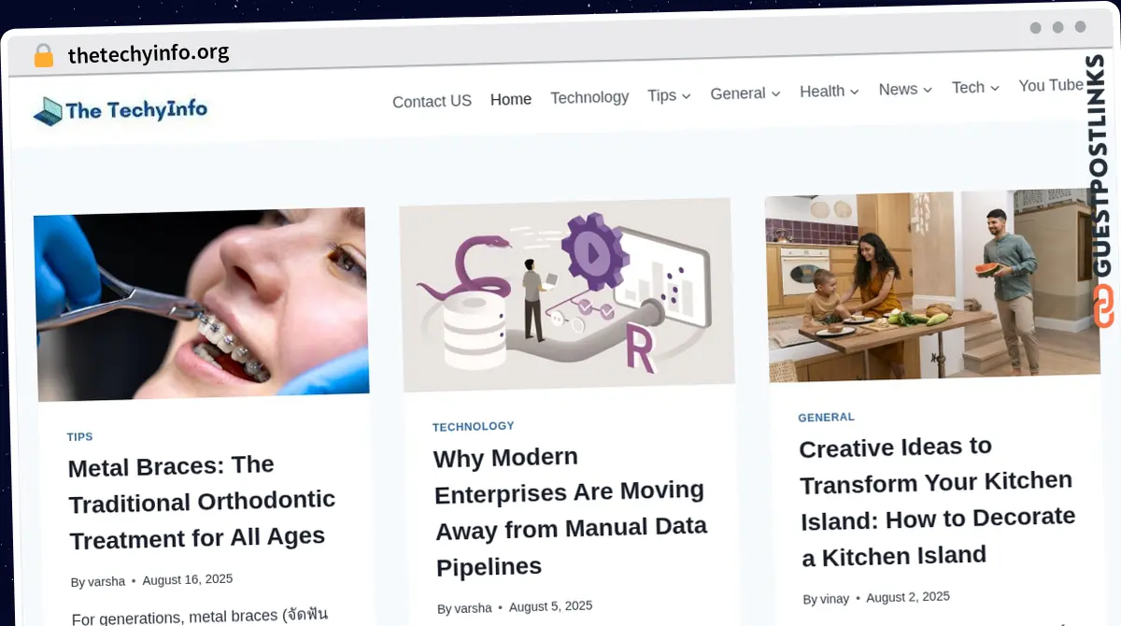
Task: Click The TechyInfo laptop logo
Action: click(x=121, y=111)
